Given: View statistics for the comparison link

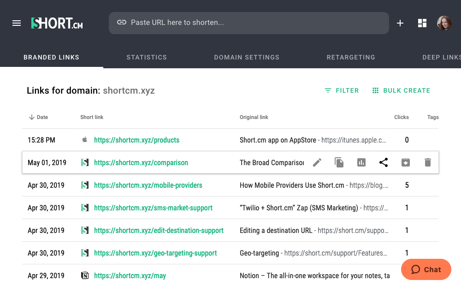Looking at the screenshot, I should point(361,162).
